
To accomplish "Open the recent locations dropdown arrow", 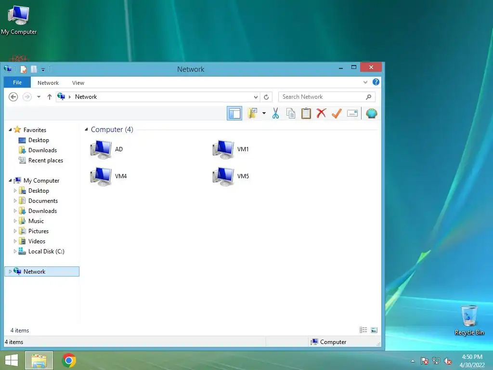I will tap(39, 97).
